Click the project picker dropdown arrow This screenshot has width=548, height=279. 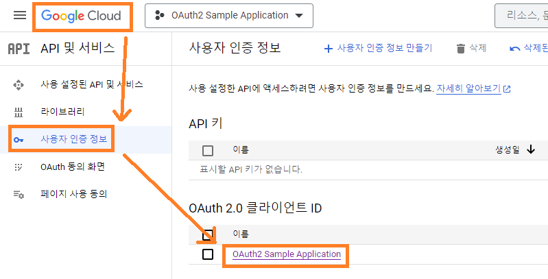(x=299, y=16)
